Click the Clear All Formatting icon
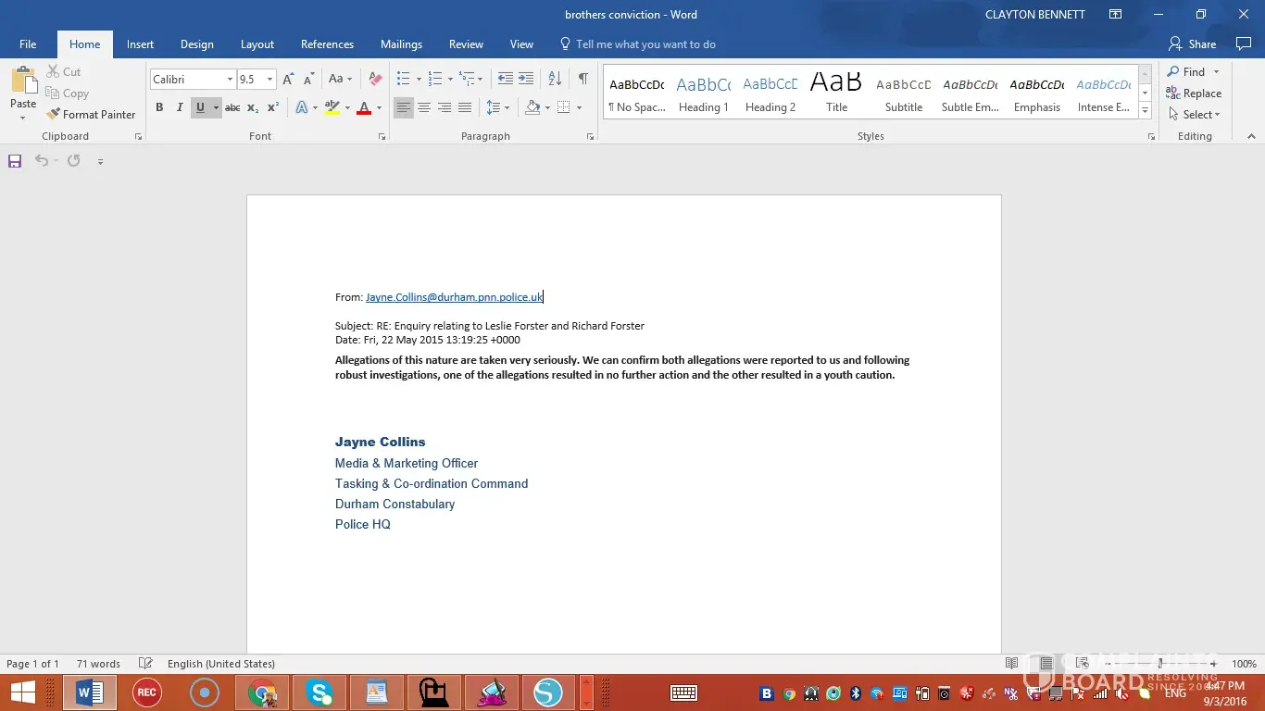 (x=375, y=80)
